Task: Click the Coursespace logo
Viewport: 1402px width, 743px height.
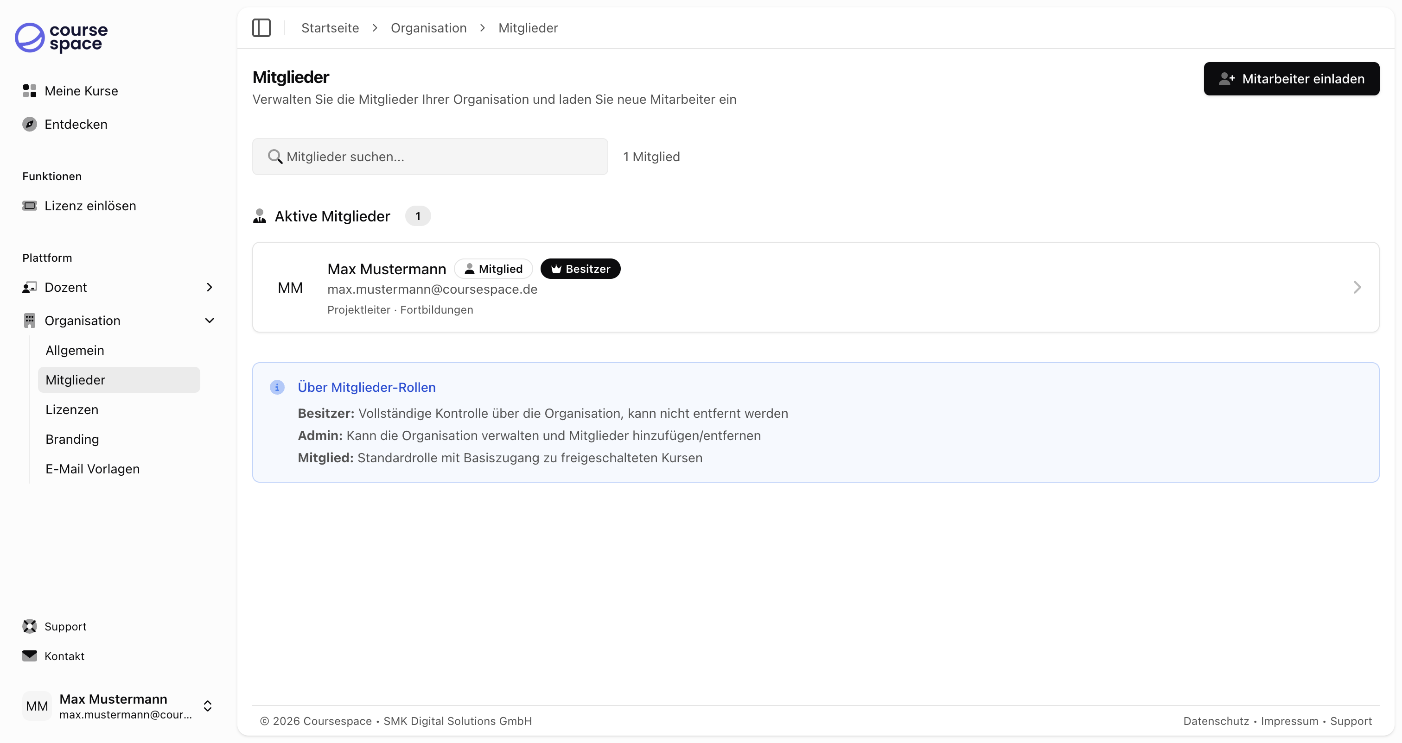Action: point(61,37)
